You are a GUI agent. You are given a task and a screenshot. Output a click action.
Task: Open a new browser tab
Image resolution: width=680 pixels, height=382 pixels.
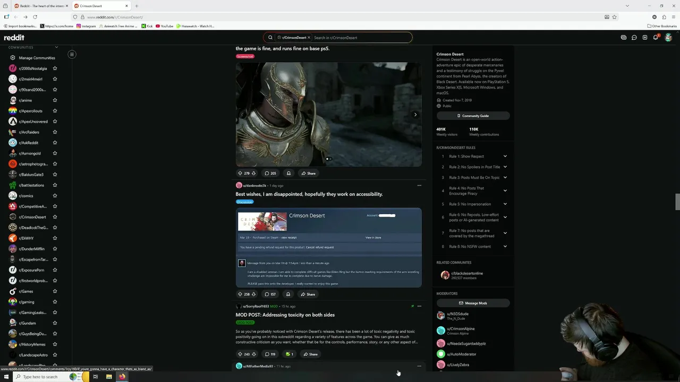tap(137, 6)
